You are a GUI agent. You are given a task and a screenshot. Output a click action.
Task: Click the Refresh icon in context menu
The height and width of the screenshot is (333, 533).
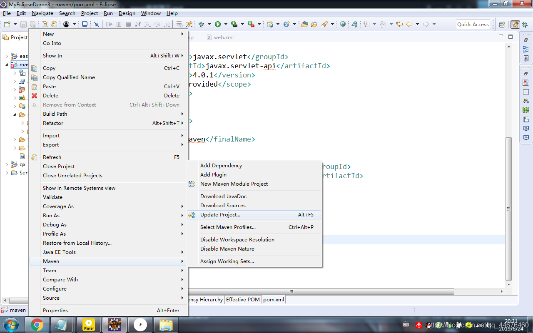(35, 157)
